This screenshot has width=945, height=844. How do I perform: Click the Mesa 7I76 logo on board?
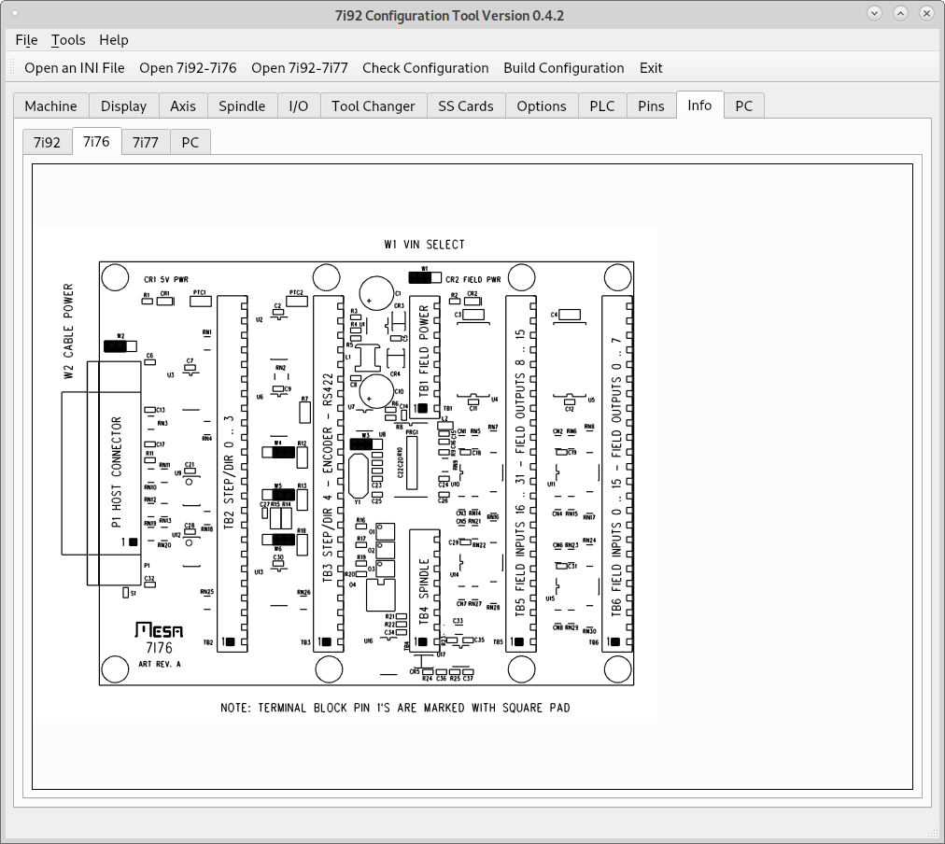coord(159,639)
